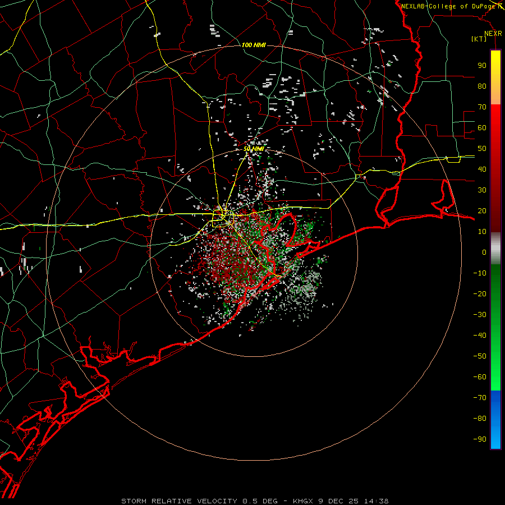Click the 40 value on the velocity scale
The height and width of the screenshot is (505, 505).
click(482, 169)
